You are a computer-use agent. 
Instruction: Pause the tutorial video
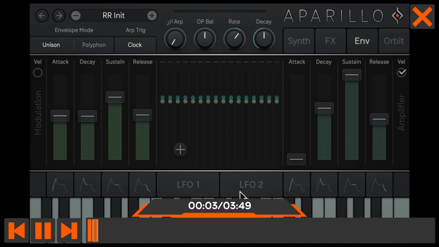[43, 231]
